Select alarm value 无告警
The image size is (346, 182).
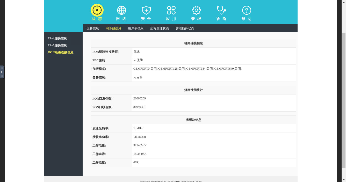pos(138,77)
